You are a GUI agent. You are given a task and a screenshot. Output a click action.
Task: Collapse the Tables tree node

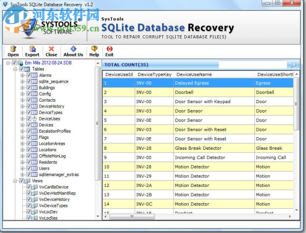pyautogui.click(x=15, y=69)
